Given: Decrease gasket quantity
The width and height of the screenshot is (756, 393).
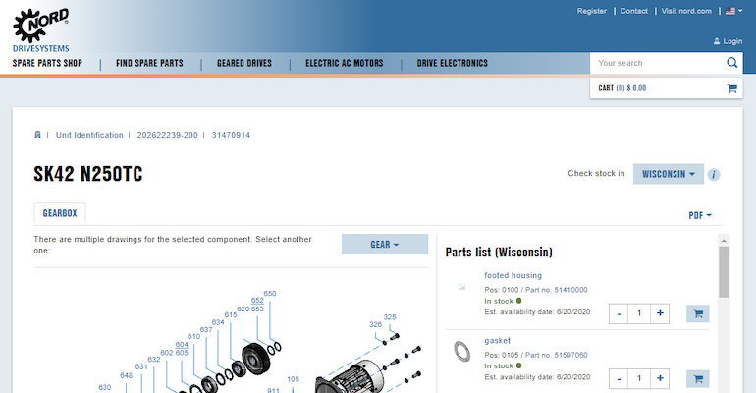Looking at the screenshot, I should point(620,379).
